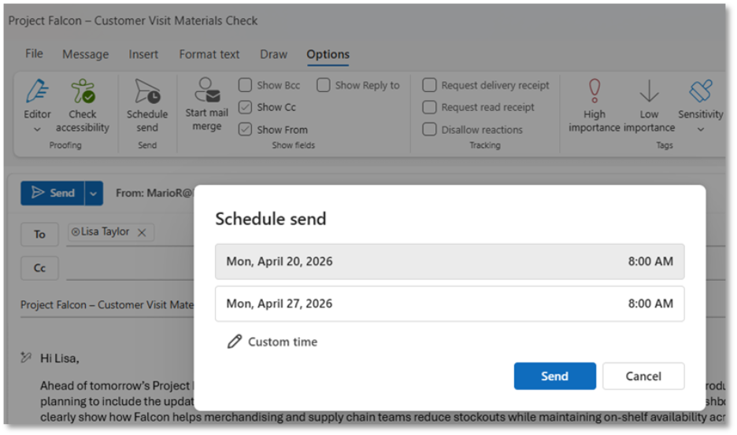Switch to the Draw tab

273,54
